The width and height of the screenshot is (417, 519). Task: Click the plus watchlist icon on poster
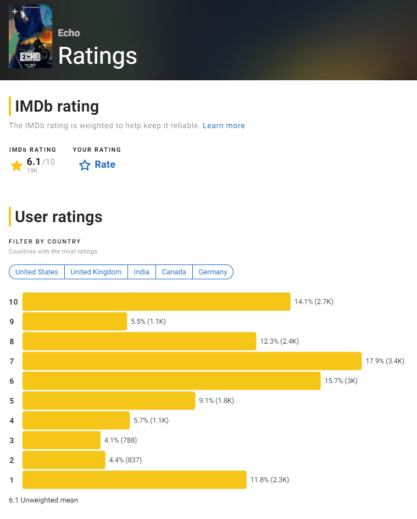pos(15,12)
